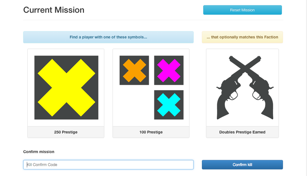
Task: Select the magenta X symbol
Action: [169, 71]
